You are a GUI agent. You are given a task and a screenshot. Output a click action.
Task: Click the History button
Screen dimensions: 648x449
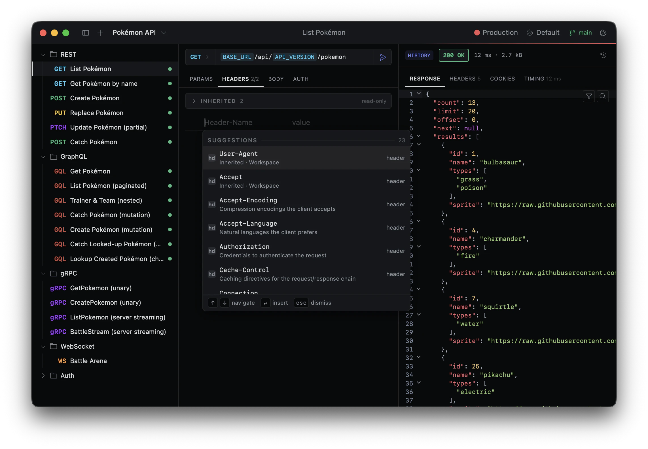[x=419, y=55]
